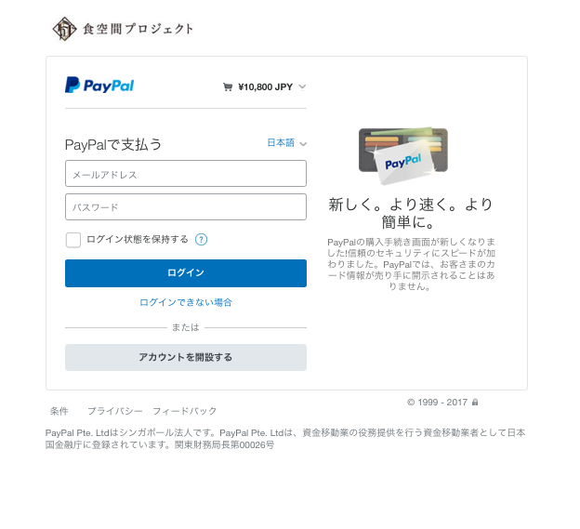The width and height of the screenshot is (580, 529).
Task: Expand the ¥10,800 JPY order summary
Action: (265, 87)
